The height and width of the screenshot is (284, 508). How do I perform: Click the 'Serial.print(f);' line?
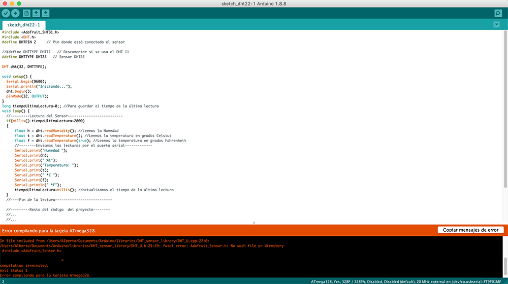point(31,180)
